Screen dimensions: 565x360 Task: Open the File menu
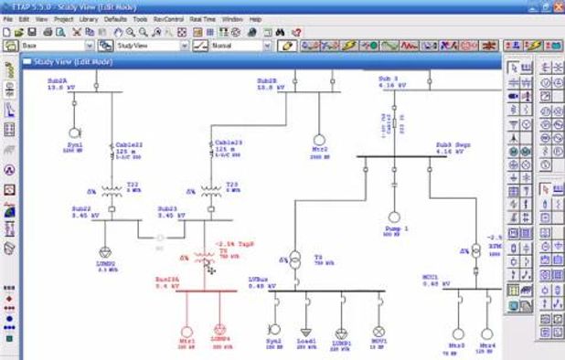8,19
